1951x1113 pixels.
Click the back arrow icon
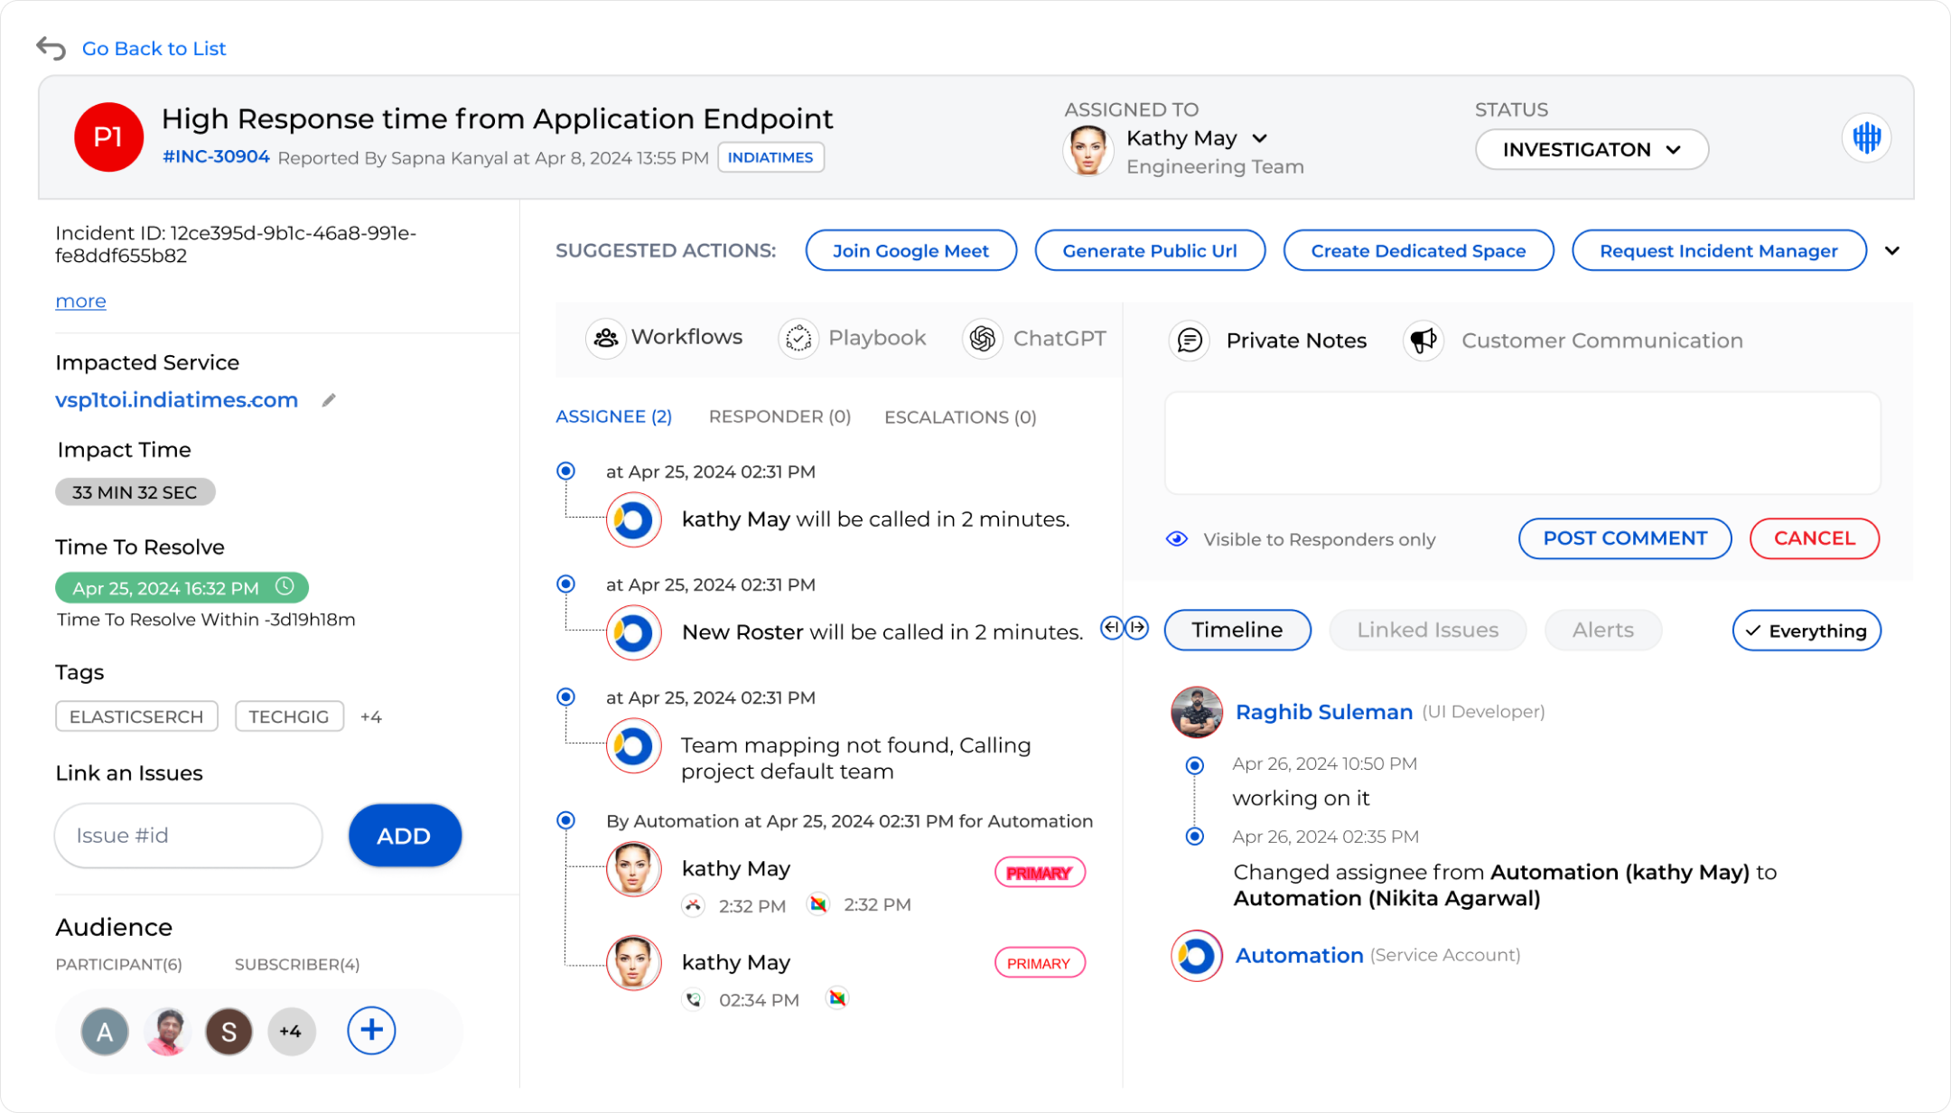pyautogui.click(x=51, y=48)
